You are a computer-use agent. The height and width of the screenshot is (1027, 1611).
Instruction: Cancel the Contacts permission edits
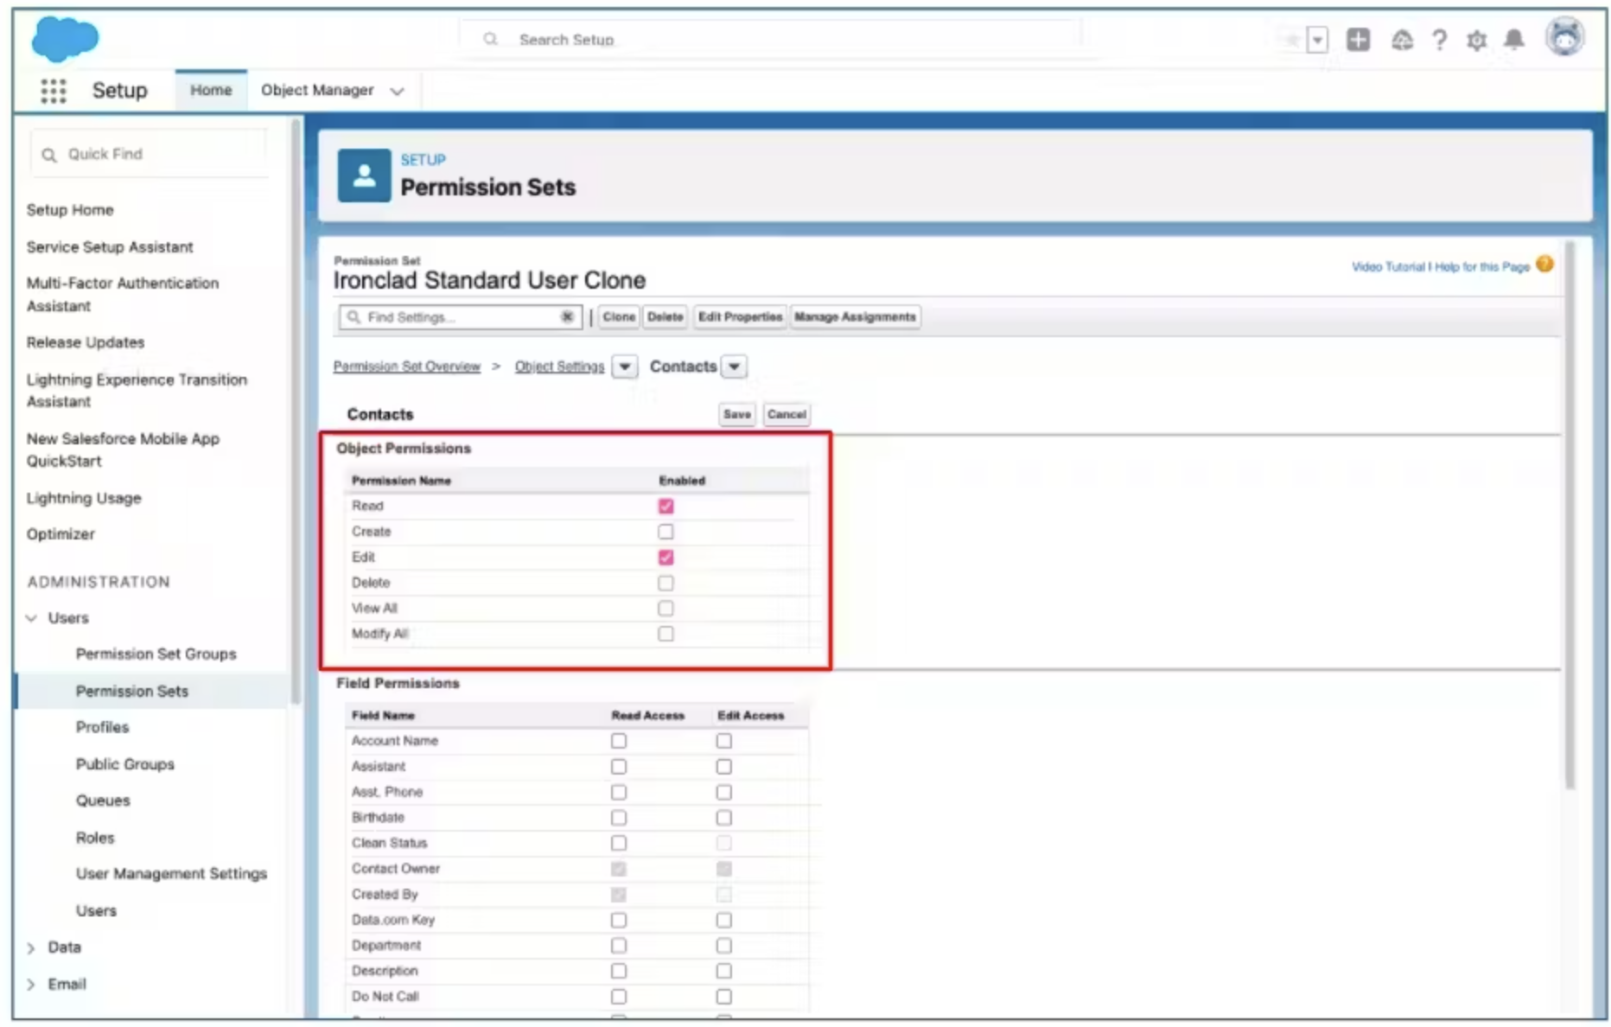[786, 415]
